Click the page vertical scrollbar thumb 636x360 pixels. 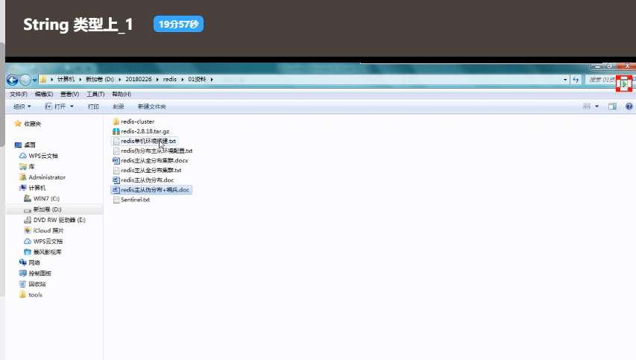2,96
